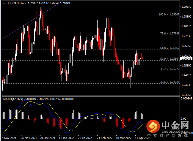Click the 78.6 = 1.27696 Fibonacci label
The height and width of the screenshot is (141, 193).
170,34
